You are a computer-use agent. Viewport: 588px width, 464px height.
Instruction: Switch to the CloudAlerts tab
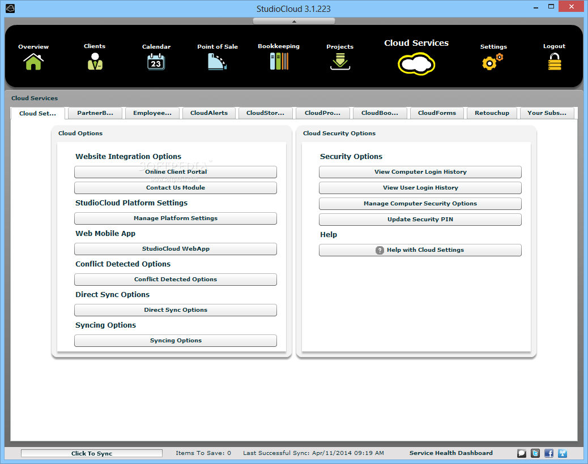209,113
